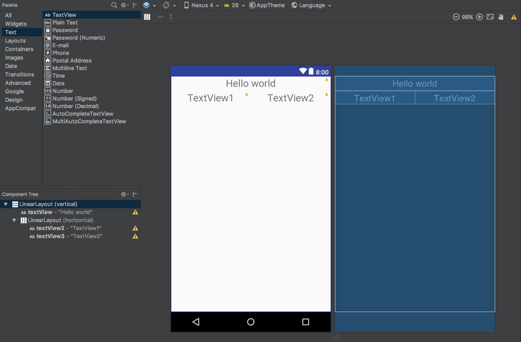Screen dimensions: 521x342
Task: Click the render warnings icon above the zoom controls
Action: click(513, 17)
